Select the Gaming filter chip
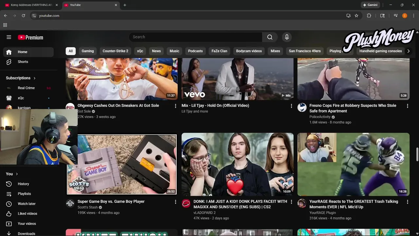419x236 pixels. [88, 51]
